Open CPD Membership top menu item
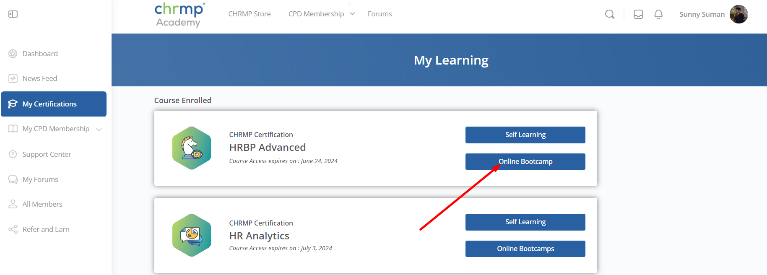 pyautogui.click(x=316, y=14)
